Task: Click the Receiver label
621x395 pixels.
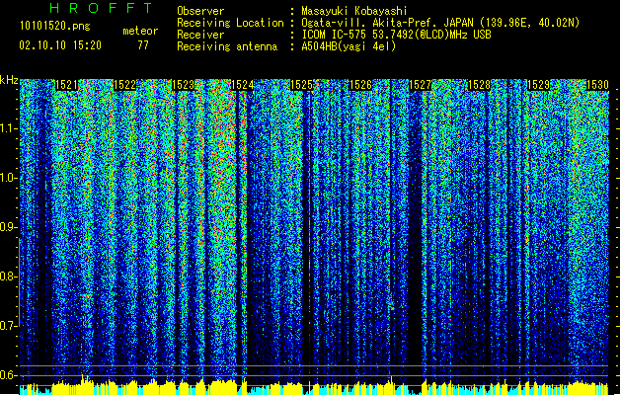Action: 200,35
